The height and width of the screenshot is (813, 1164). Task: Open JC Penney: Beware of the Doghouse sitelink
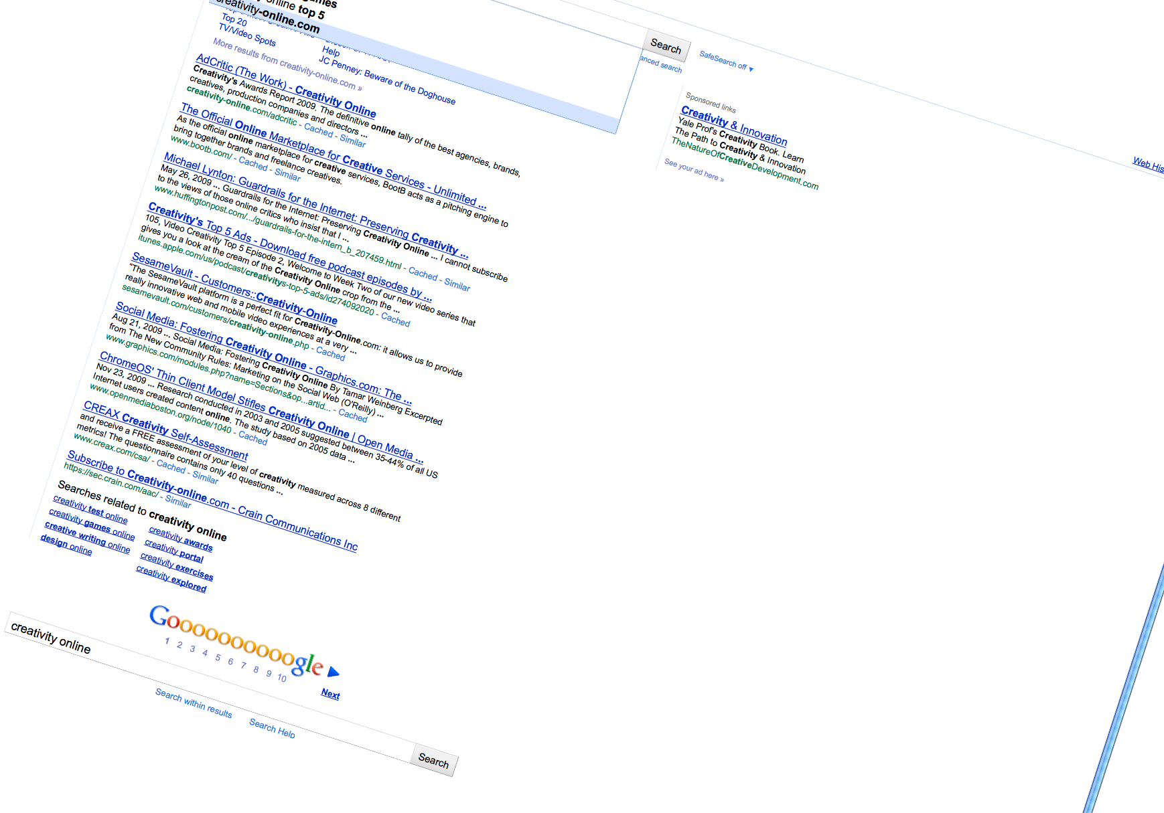pyautogui.click(x=387, y=80)
